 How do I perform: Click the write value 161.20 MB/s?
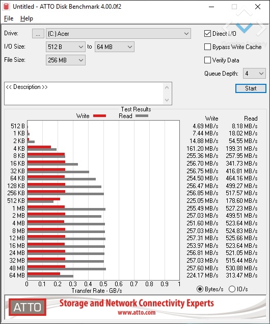pos(202,148)
